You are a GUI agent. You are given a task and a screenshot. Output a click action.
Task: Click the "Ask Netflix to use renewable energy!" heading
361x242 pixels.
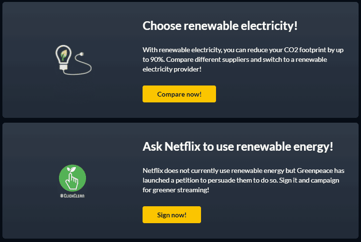(x=238, y=146)
